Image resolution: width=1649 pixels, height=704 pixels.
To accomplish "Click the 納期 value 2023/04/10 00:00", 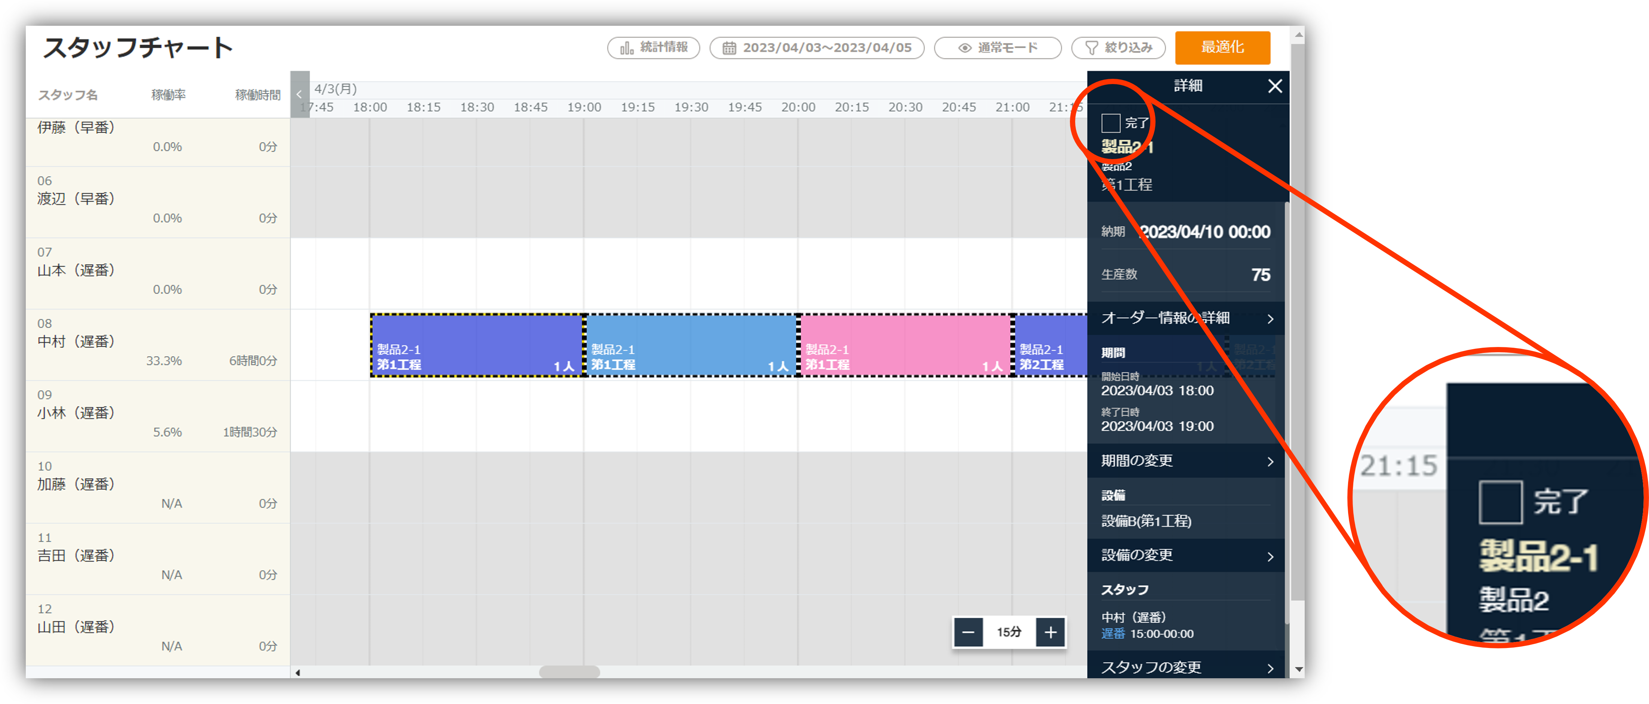I will [x=1205, y=232].
